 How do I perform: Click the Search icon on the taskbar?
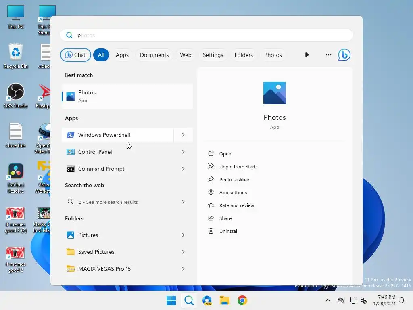click(x=189, y=300)
